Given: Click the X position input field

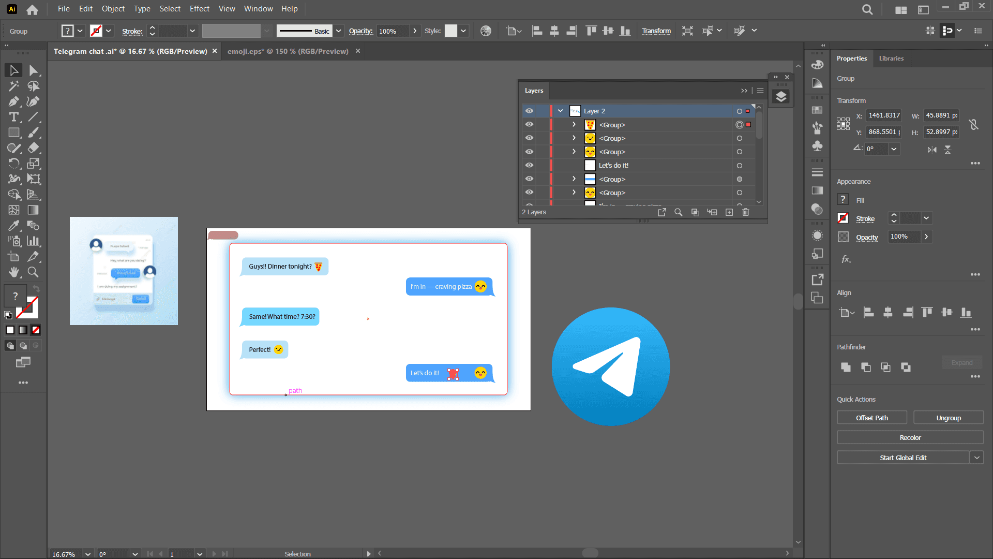Looking at the screenshot, I should [x=884, y=115].
